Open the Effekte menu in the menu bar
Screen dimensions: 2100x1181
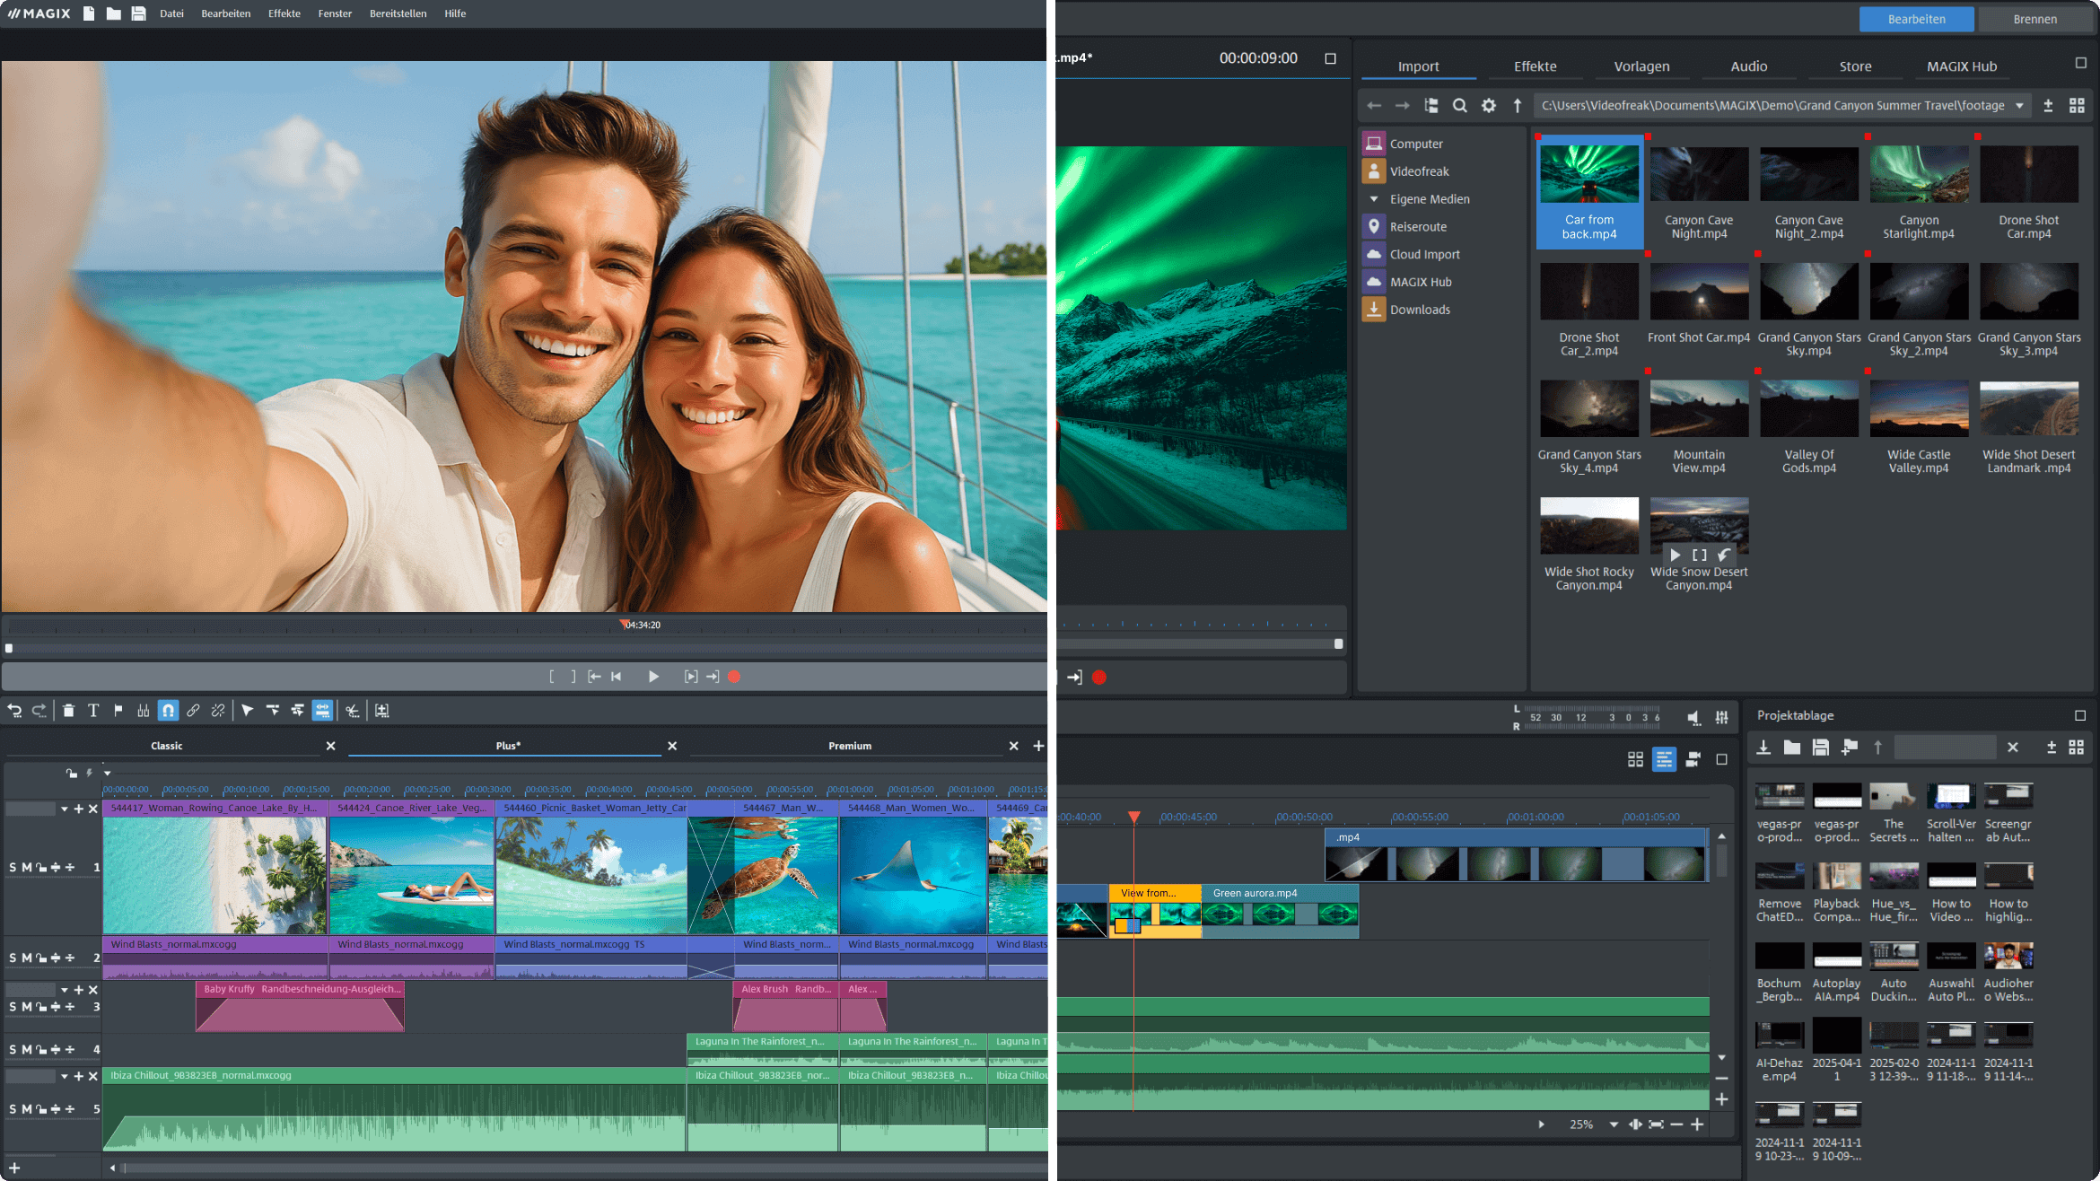(284, 13)
